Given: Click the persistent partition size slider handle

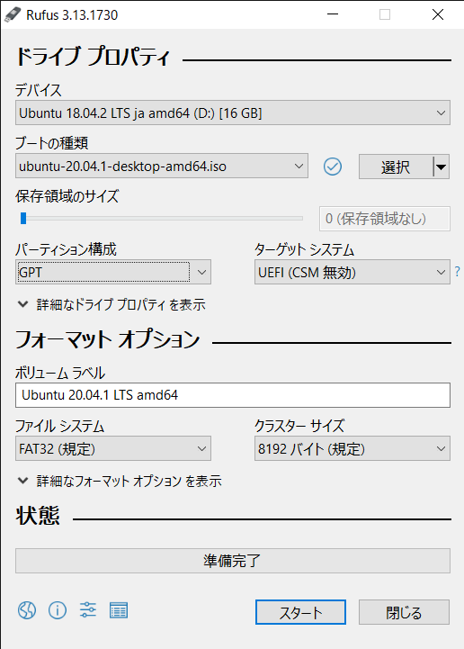Looking at the screenshot, I should click(x=23, y=218).
